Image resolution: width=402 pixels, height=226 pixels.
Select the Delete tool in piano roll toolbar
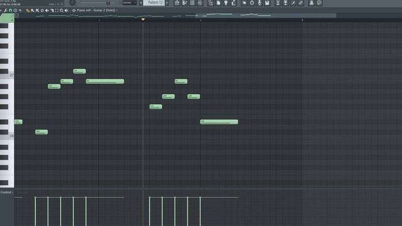tap(42, 11)
